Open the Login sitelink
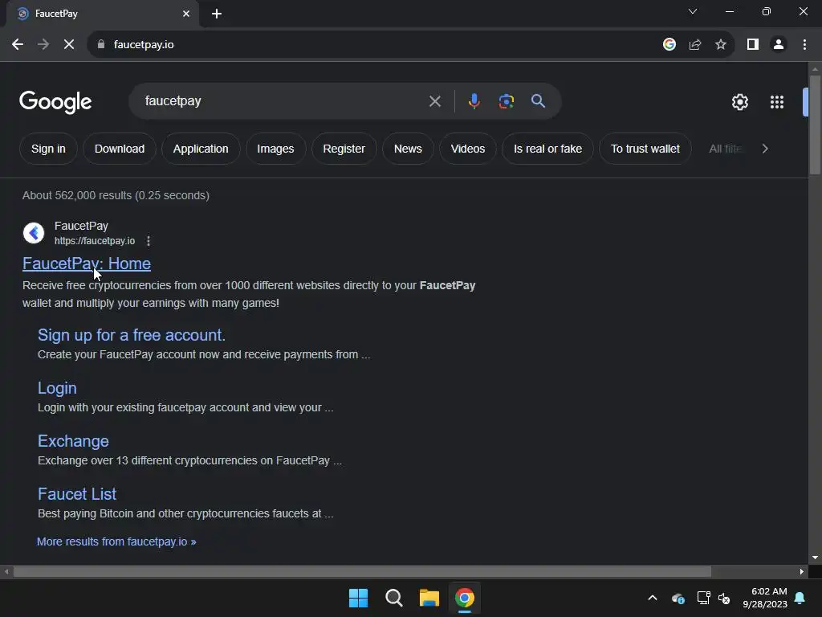 [x=57, y=388]
